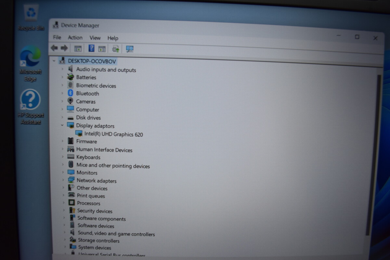The width and height of the screenshot is (390, 260).
Task: Click the Print queues printer icon
Action: click(x=71, y=195)
